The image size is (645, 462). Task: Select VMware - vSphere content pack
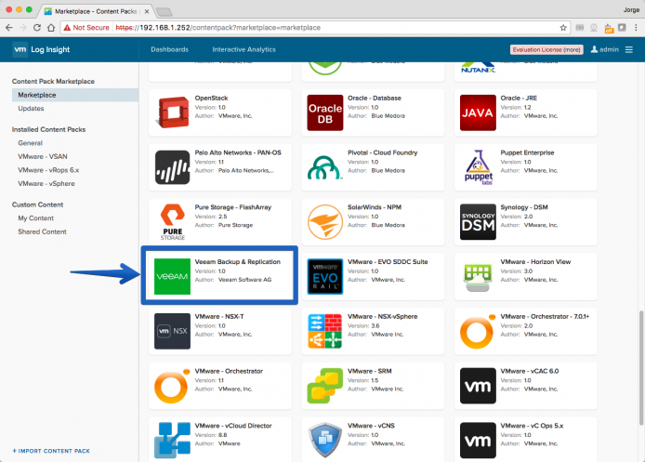coord(46,184)
